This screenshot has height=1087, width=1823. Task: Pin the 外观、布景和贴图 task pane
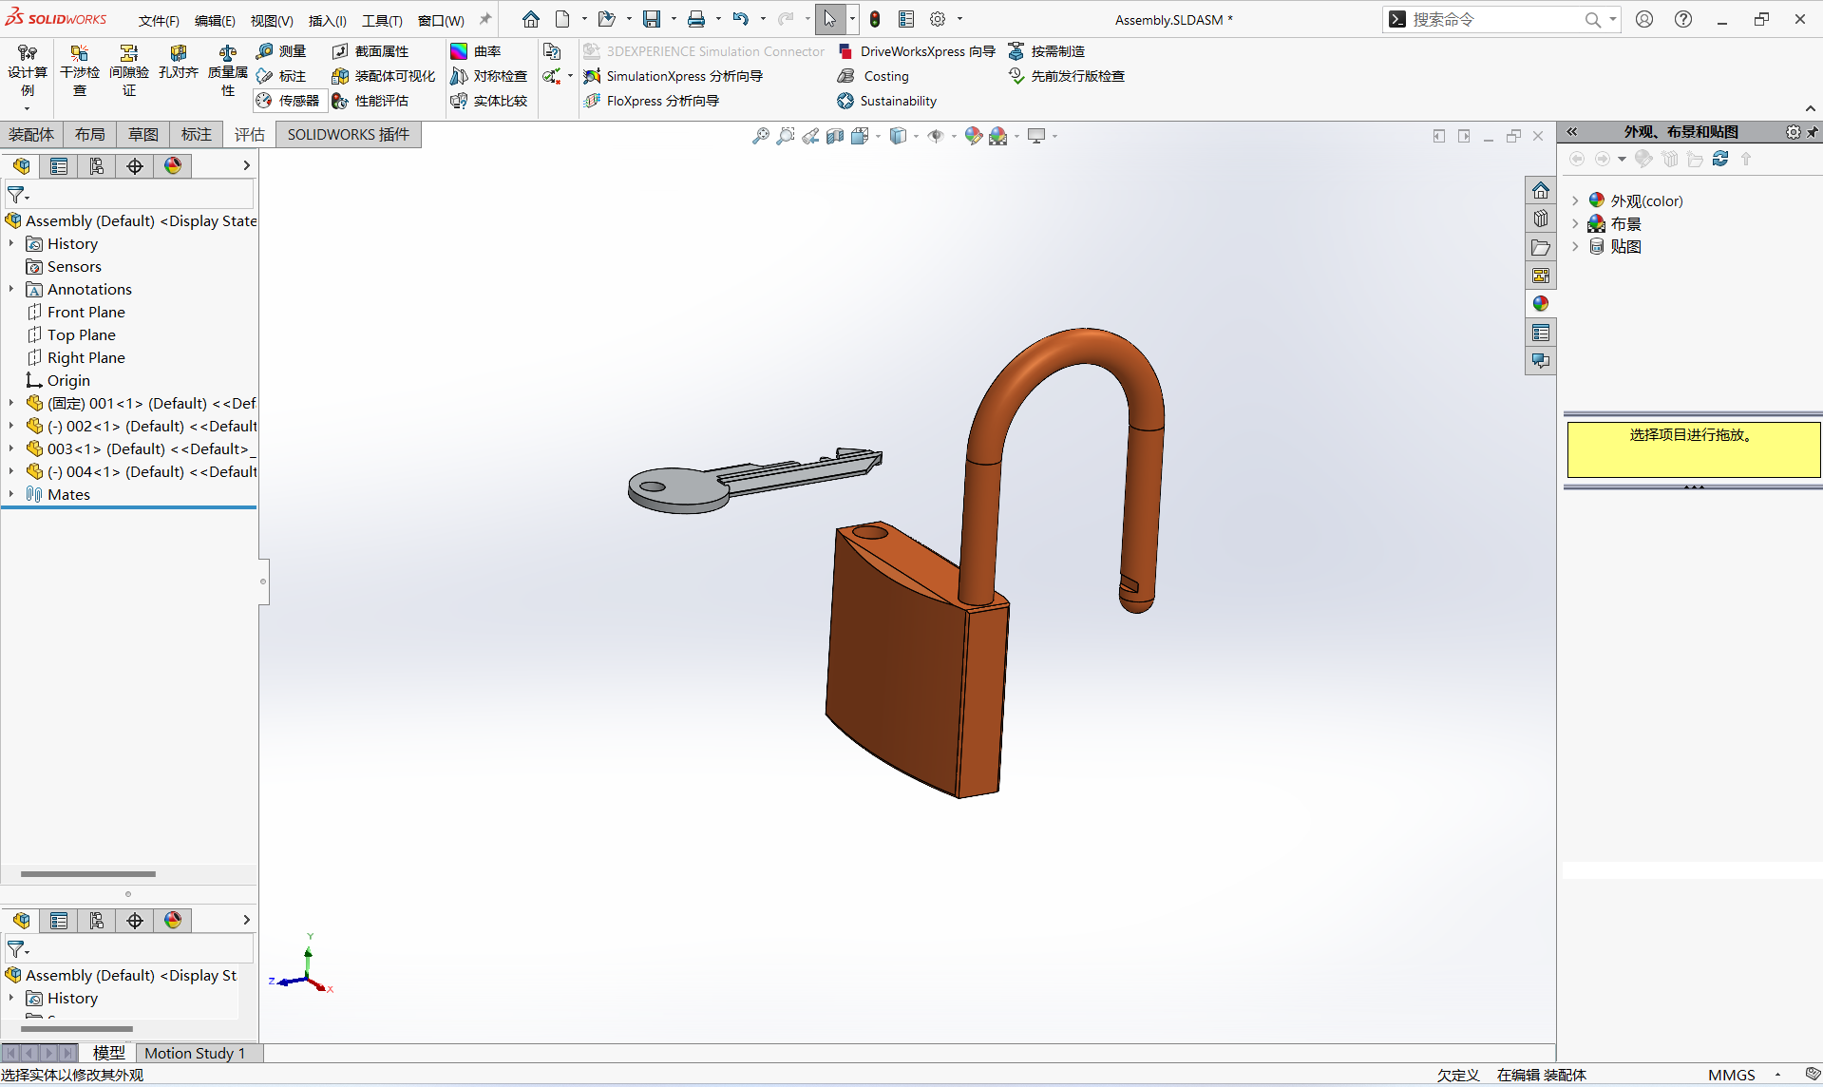(x=1813, y=132)
